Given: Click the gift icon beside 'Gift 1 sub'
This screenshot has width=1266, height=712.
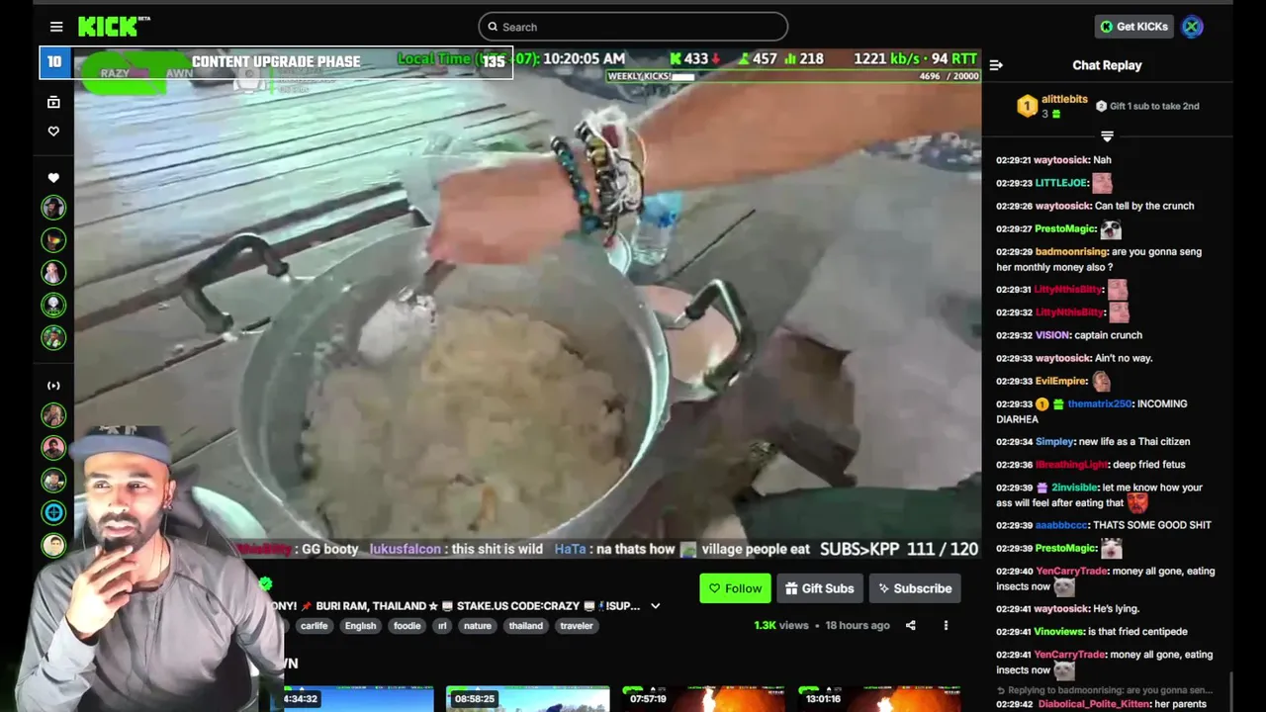Looking at the screenshot, I should coord(1101,106).
